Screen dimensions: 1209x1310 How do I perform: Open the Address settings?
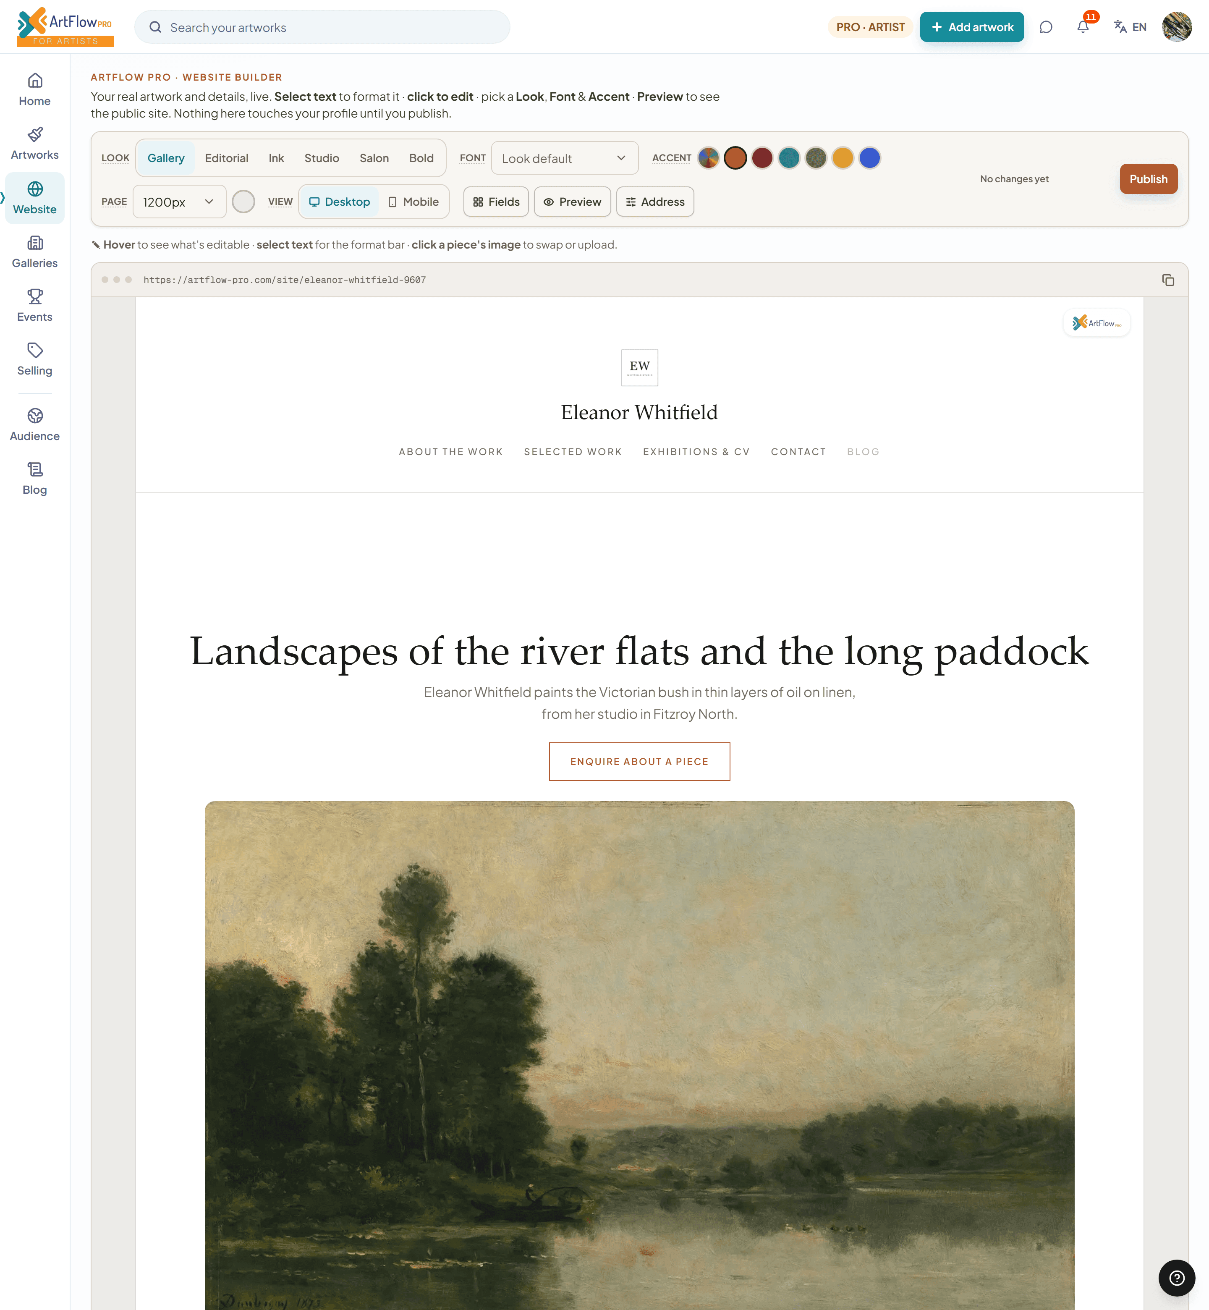(655, 202)
